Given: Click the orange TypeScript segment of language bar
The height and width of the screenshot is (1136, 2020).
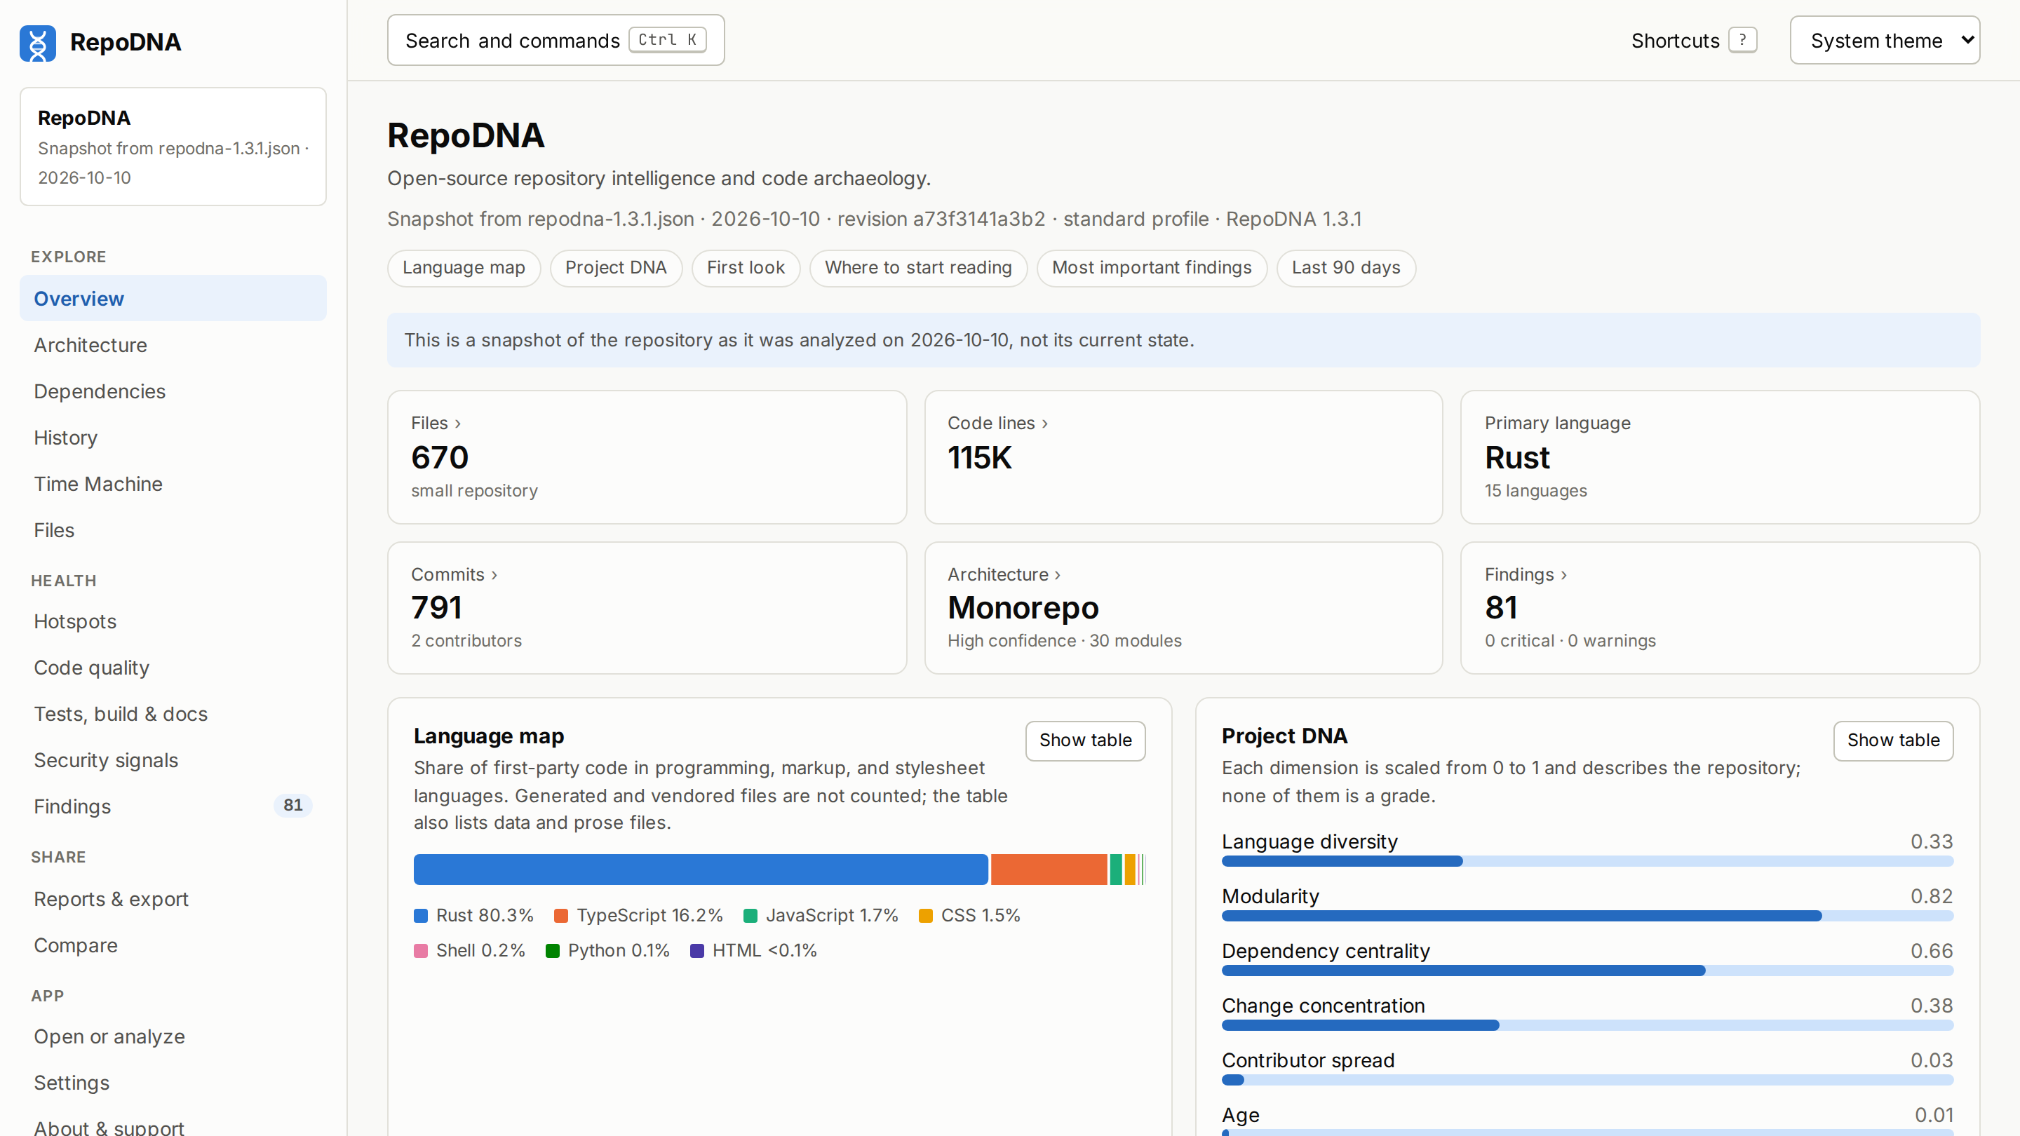Looking at the screenshot, I should pyautogui.click(x=1049, y=870).
